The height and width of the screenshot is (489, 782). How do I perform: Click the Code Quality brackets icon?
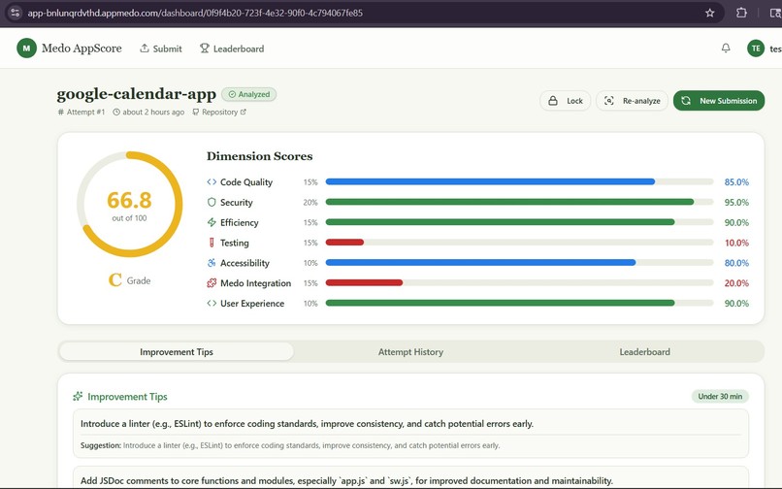pos(212,182)
